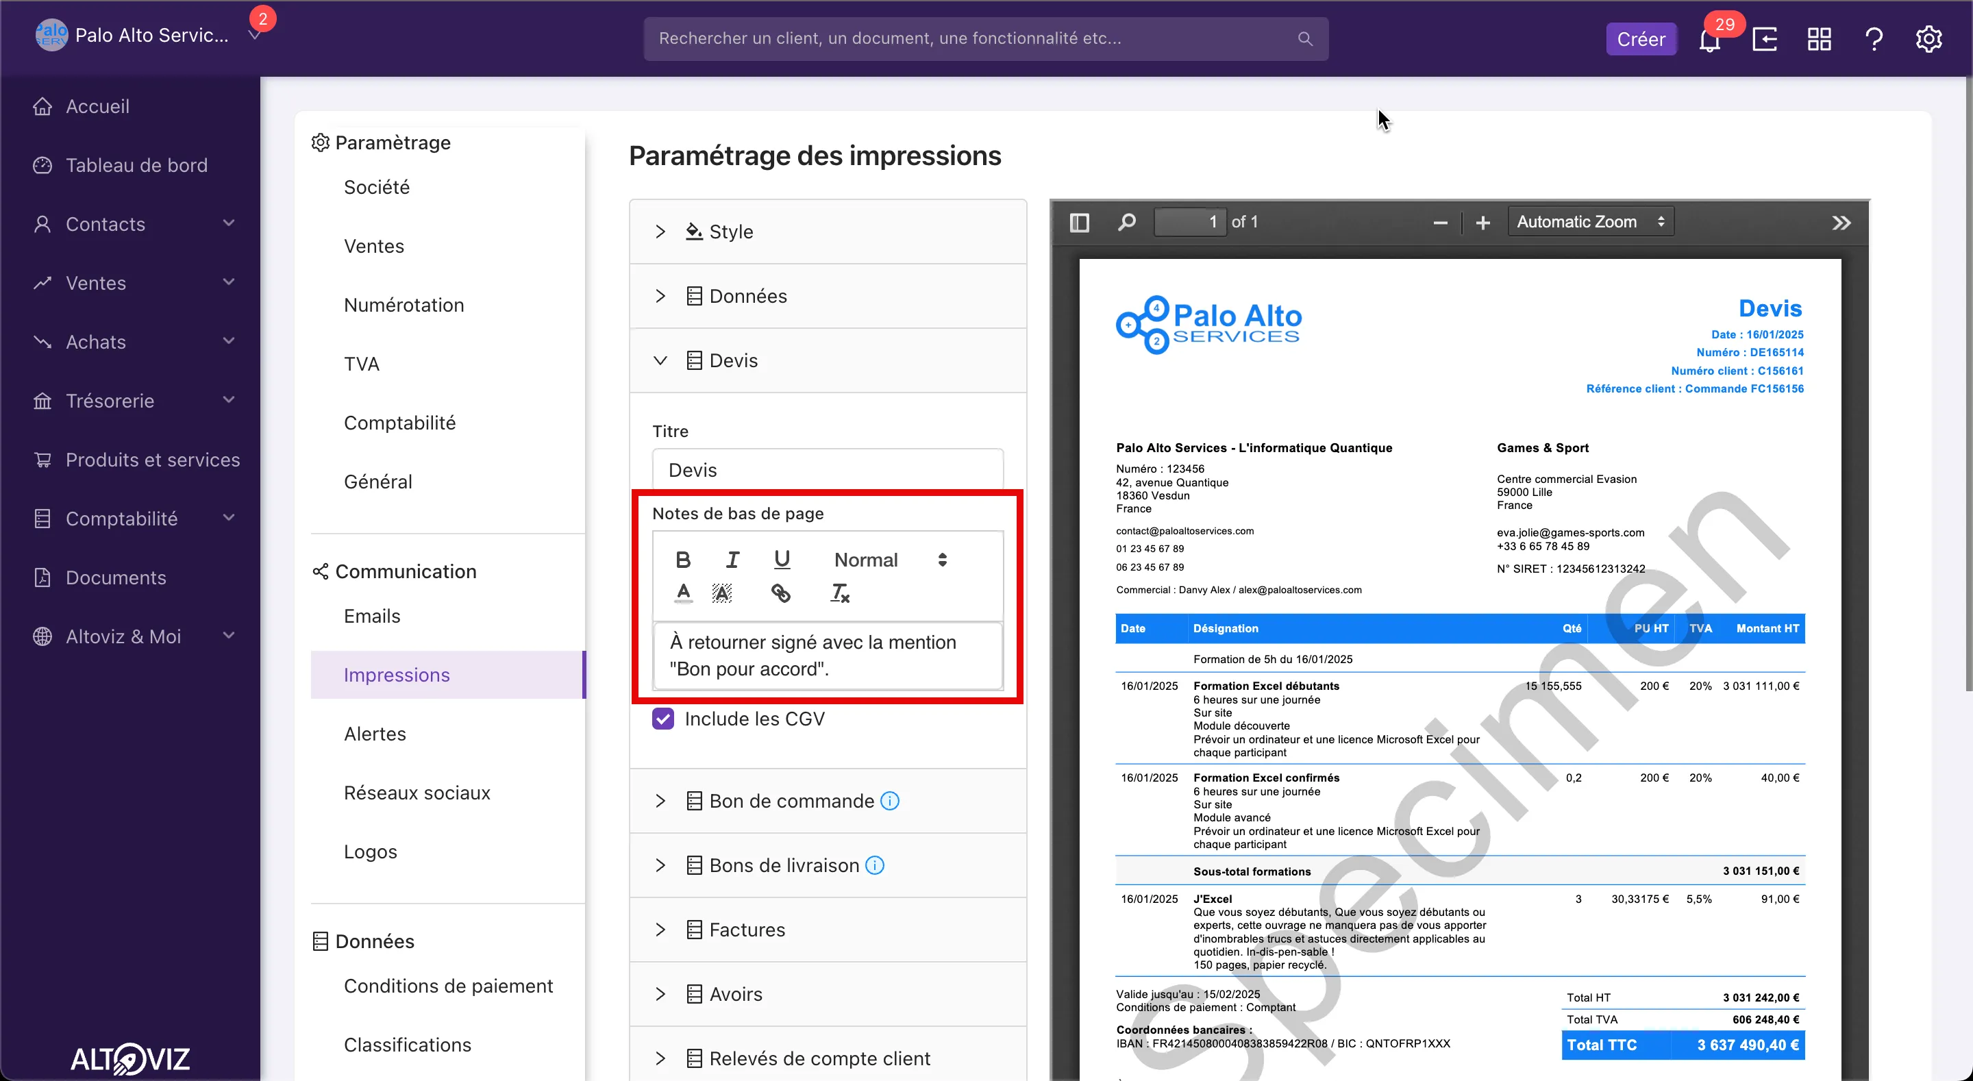Image resolution: width=1973 pixels, height=1081 pixels.
Task: Open Numérotation settings
Action: point(404,306)
